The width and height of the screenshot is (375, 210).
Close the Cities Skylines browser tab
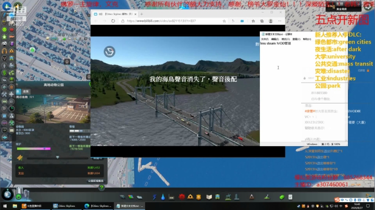coord(135,15)
